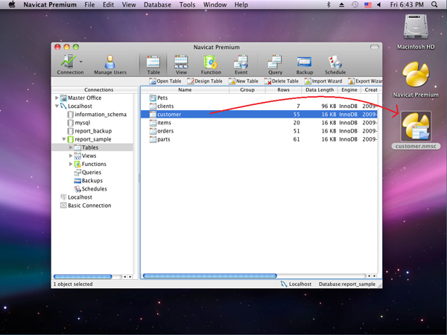
Task: Select the closed Localhost connection
Action: [76, 197]
